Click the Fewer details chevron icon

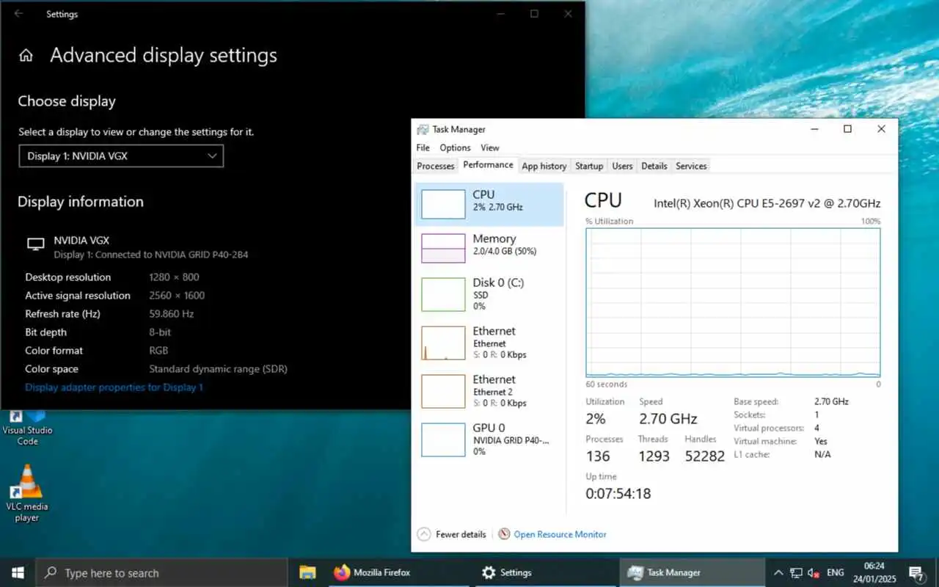click(x=424, y=534)
